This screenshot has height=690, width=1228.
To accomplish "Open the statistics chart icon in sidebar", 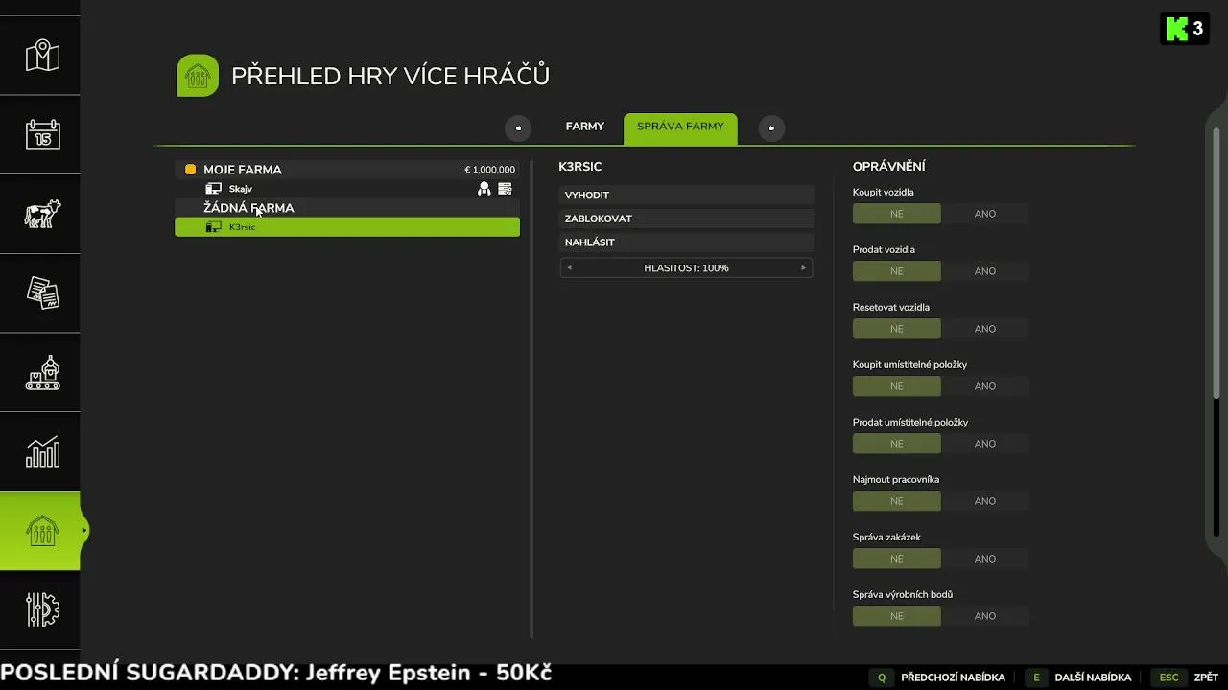I will 42,451.
